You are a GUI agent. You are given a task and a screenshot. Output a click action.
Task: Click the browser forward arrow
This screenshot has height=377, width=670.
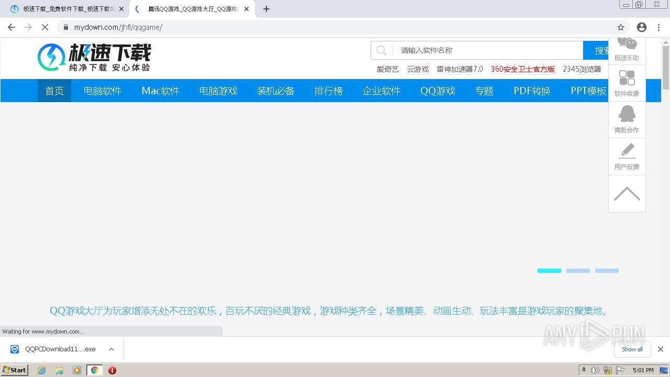[28, 27]
